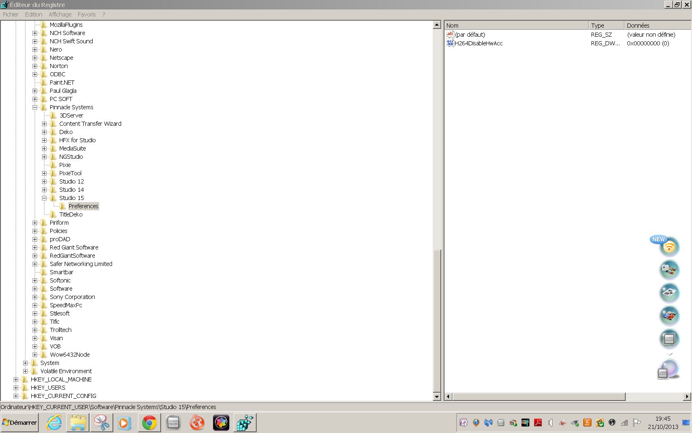Launch the Snipping Tool scissors icon
The height and width of the screenshot is (433, 692).
tap(102, 423)
